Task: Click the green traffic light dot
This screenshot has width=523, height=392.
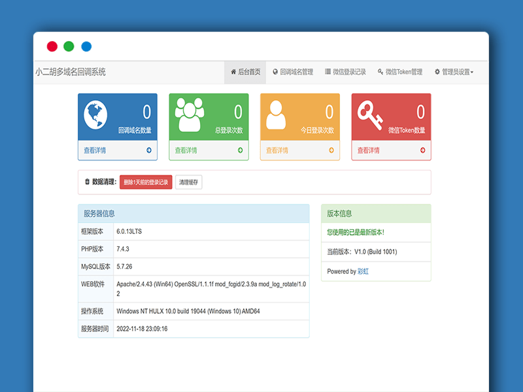Action: [68, 46]
